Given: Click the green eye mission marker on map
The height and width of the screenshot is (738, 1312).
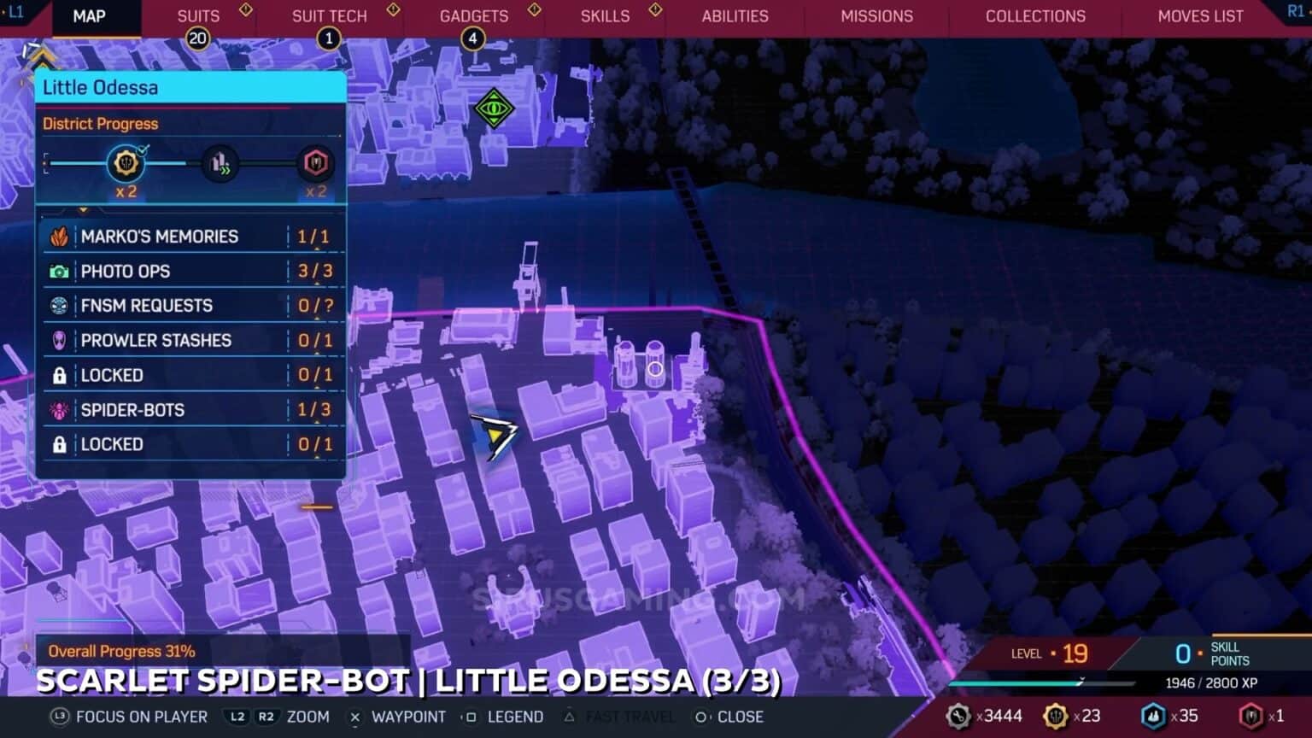Looking at the screenshot, I should [x=493, y=108].
